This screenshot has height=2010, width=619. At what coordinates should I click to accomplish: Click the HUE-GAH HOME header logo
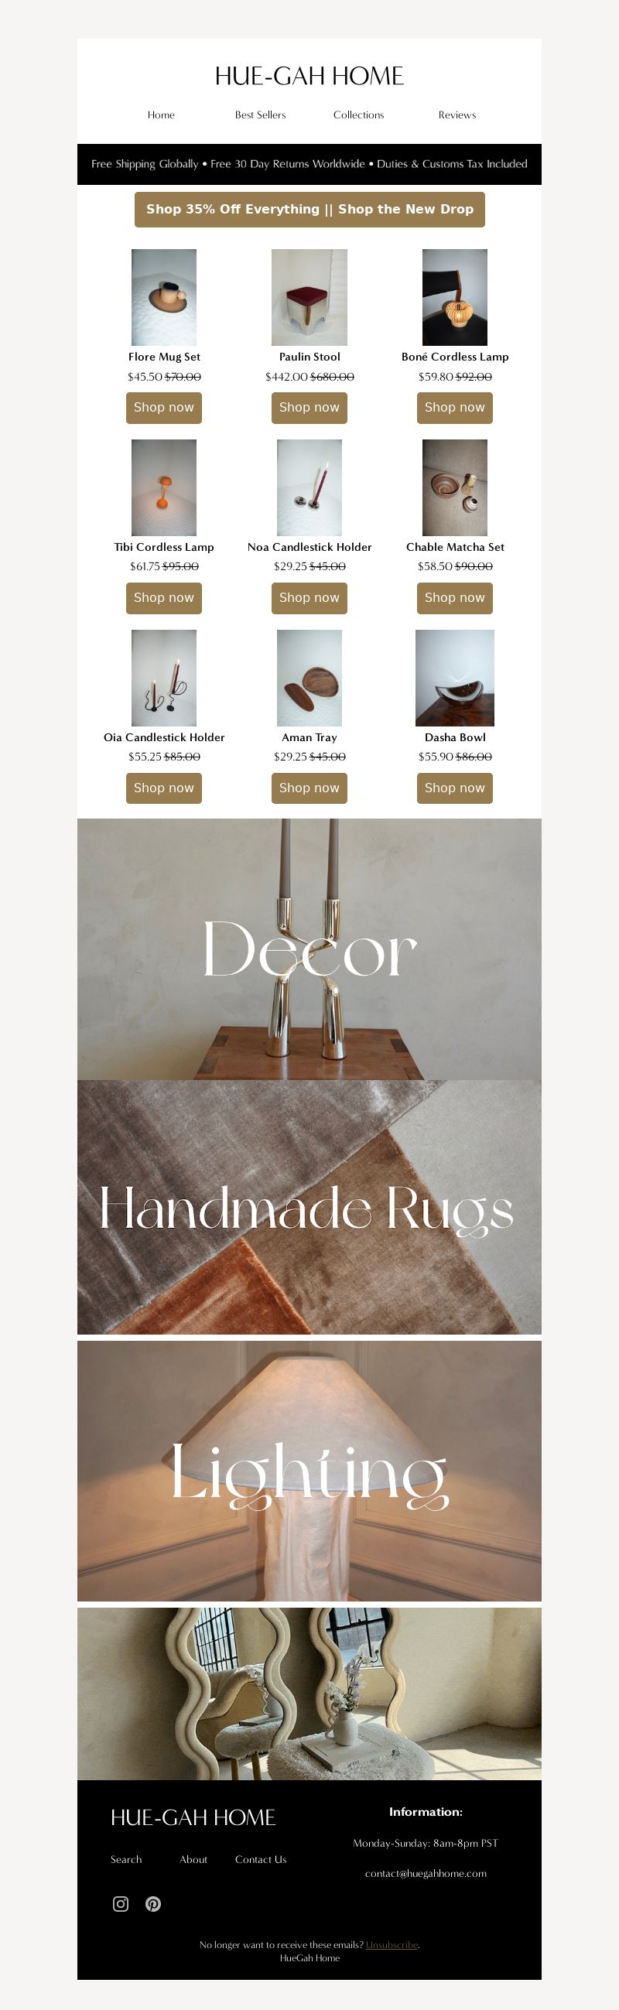[309, 76]
